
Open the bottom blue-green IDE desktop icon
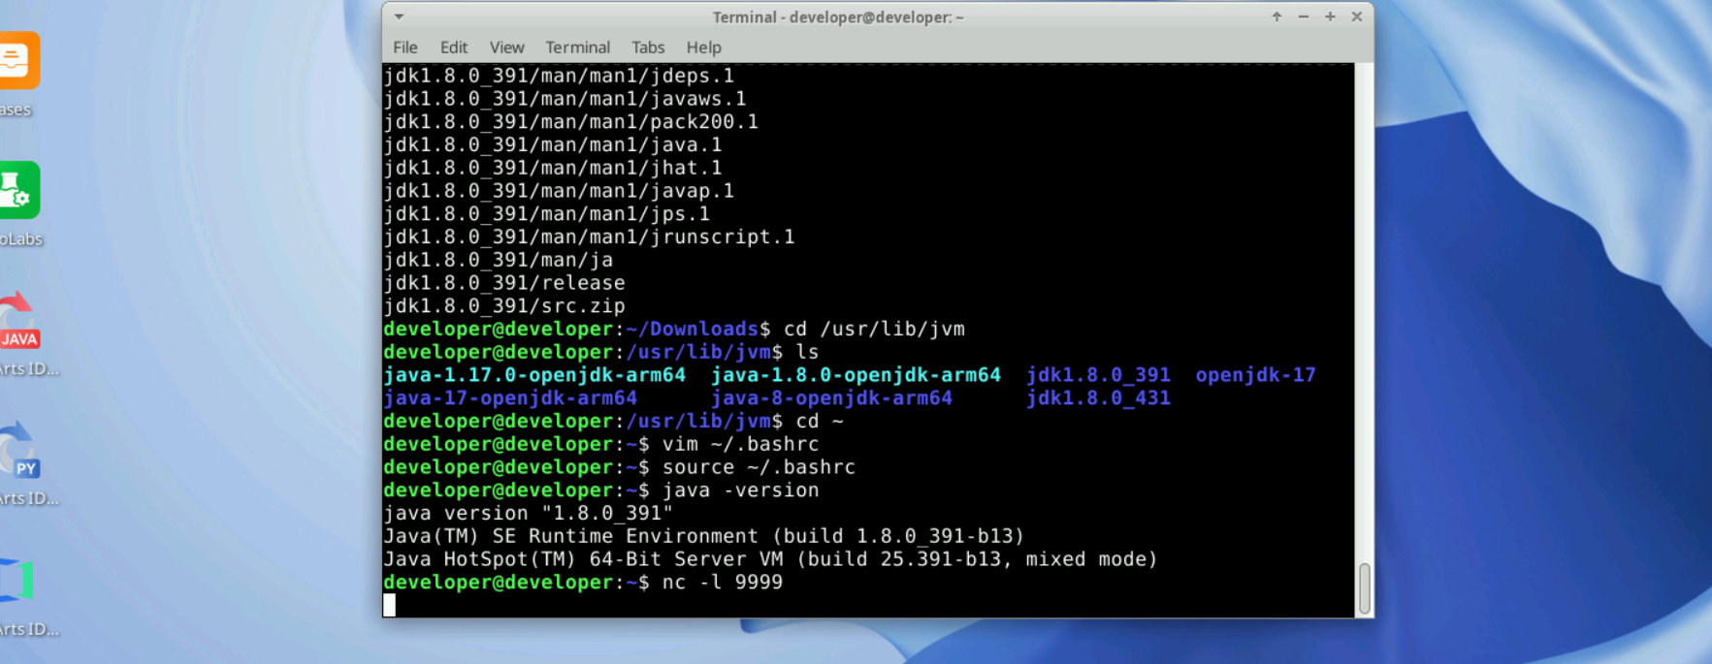pos(16,580)
